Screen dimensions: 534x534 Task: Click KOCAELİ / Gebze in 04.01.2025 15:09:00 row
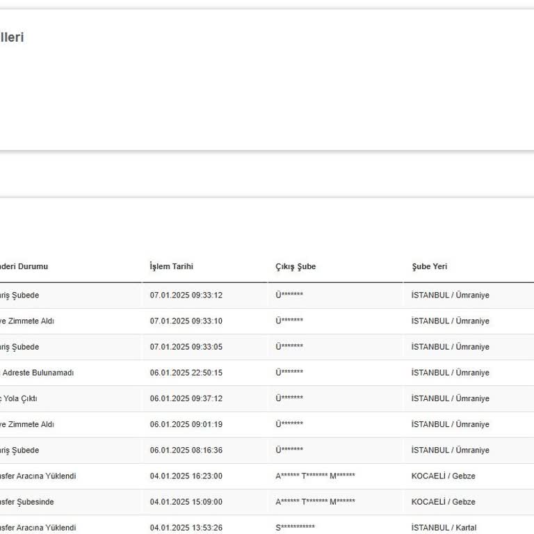(x=444, y=502)
